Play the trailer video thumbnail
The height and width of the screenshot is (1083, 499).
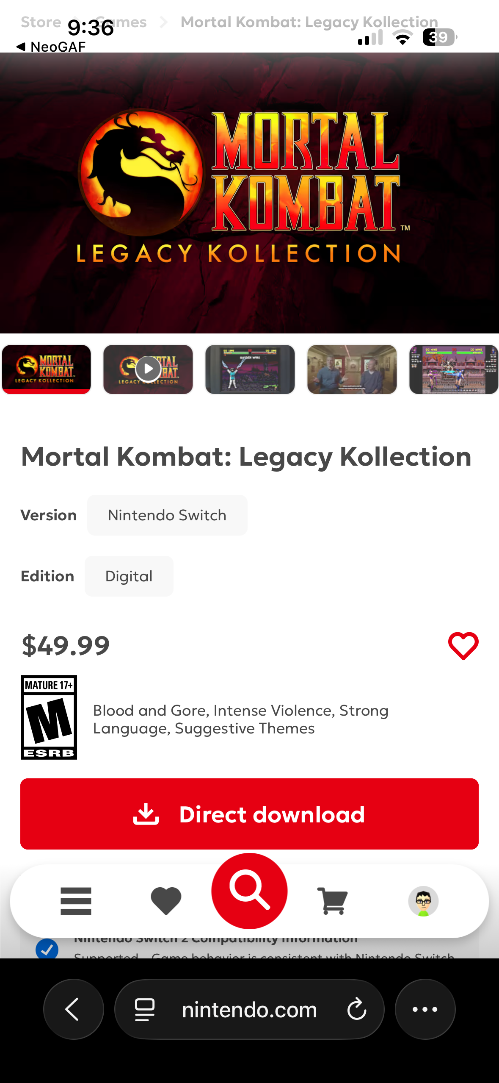(x=148, y=369)
